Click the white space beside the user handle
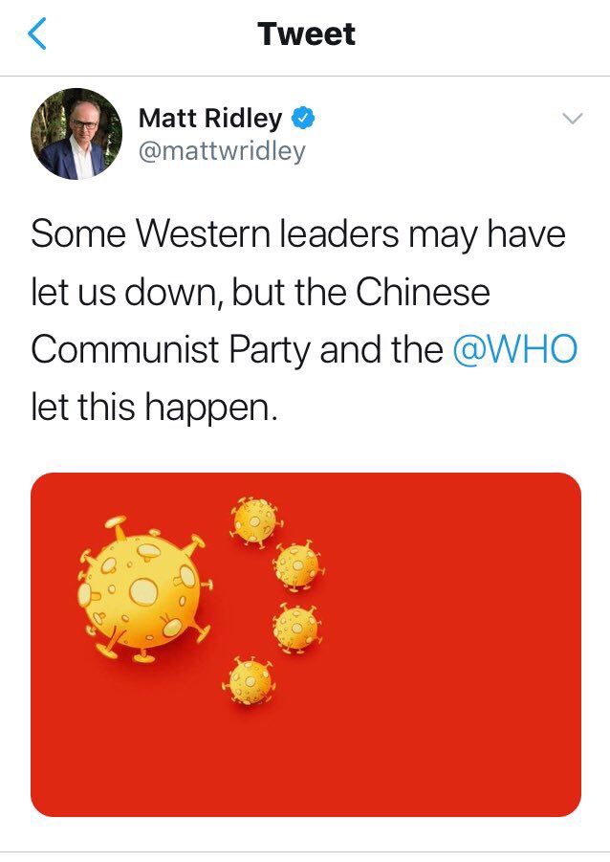This screenshot has width=610, height=862. click(x=428, y=151)
